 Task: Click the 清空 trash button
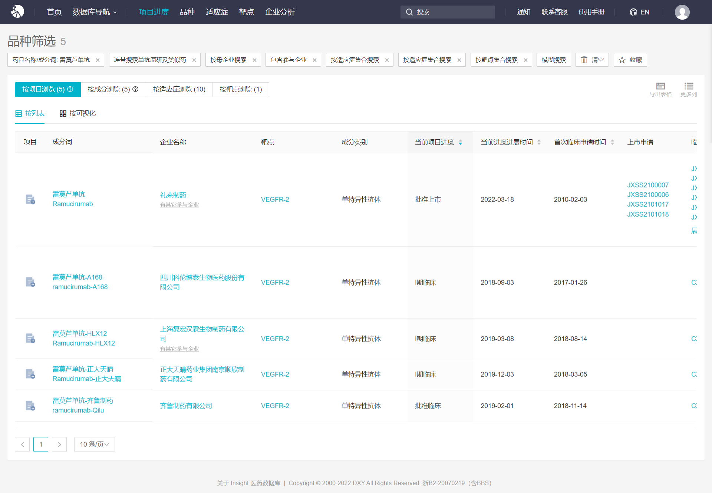click(x=592, y=60)
